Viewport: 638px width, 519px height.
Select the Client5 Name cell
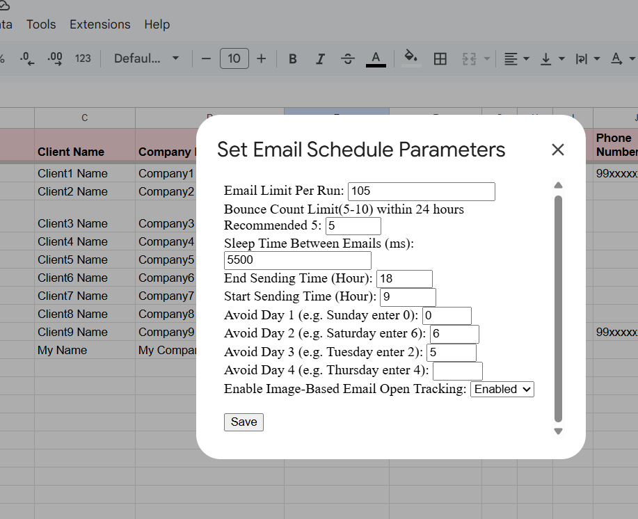(x=85, y=259)
